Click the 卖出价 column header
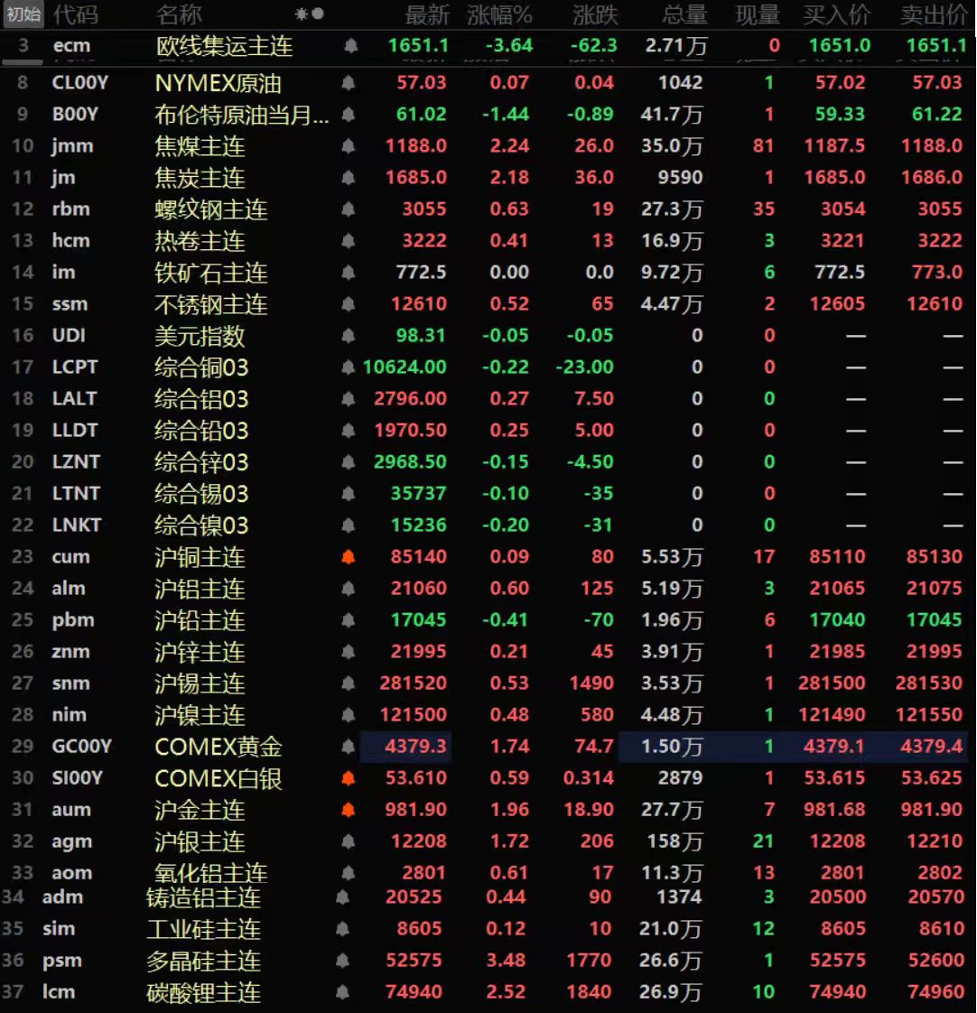This screenshot has width=977, height=1013. coord(933,14)
